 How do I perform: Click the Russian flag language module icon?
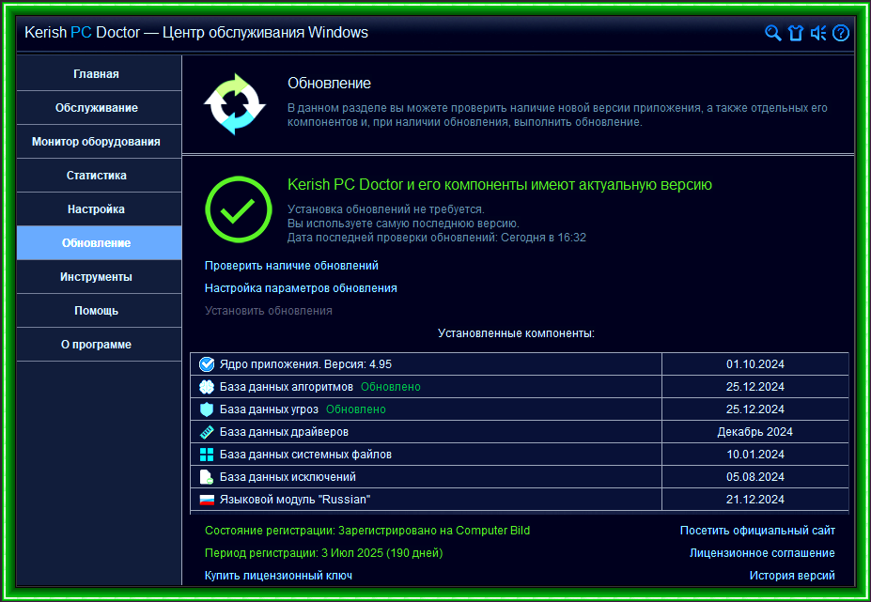click(207, 500)
